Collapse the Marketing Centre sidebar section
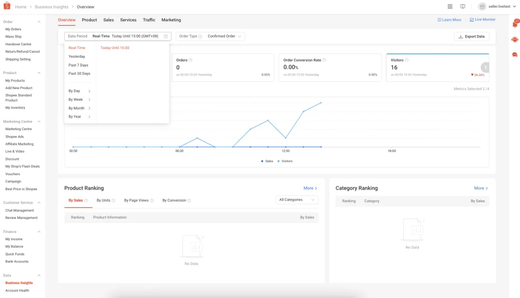520x298 pixels. pyautogui.click(x=39, y=121)
